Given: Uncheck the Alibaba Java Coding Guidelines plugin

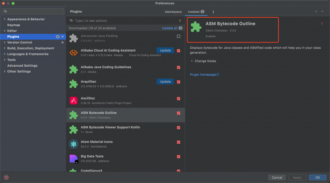Looking at the screenshot, I should click(179, 67).
